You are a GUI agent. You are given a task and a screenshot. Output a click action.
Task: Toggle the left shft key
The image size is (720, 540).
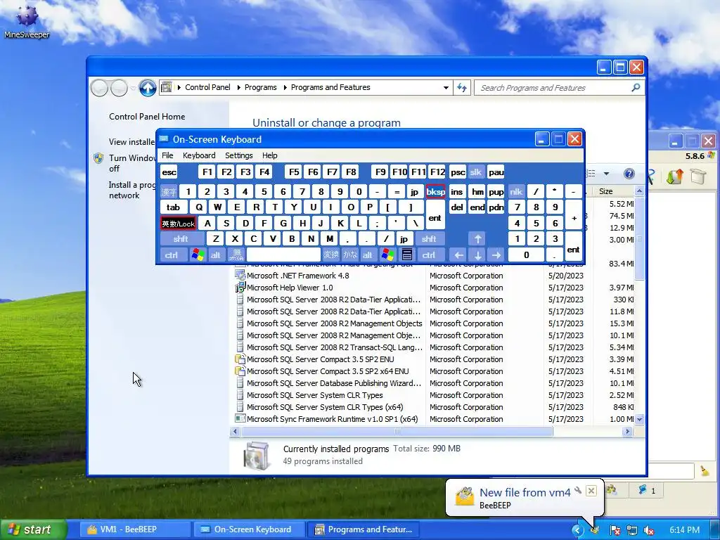tap(181, 239)
